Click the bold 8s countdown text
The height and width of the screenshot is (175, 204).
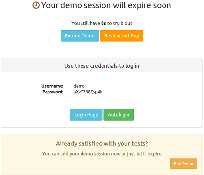click(x=103, y=23)
